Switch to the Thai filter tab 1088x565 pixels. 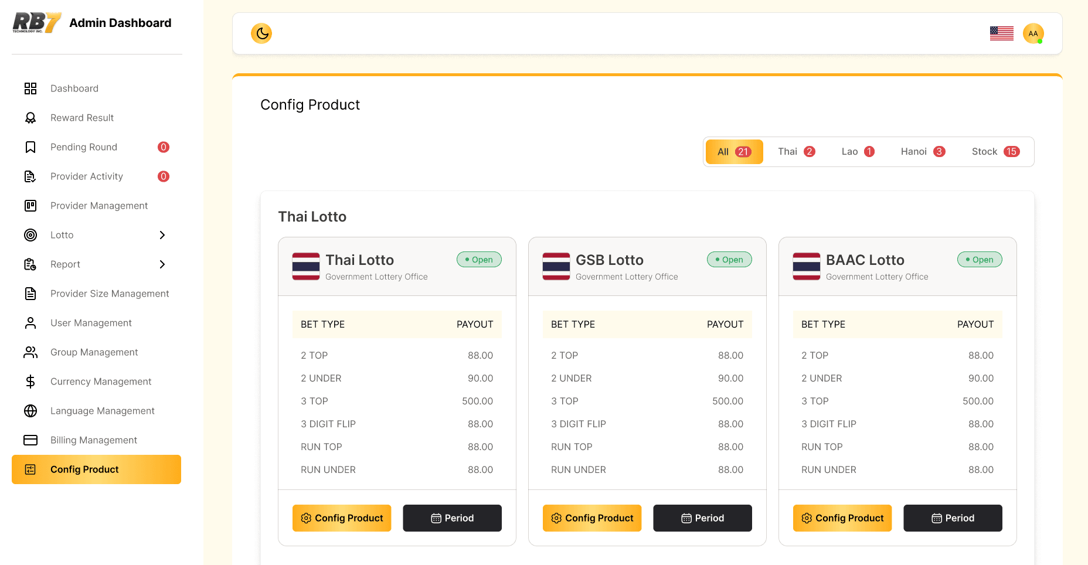[x=796, y=152]
